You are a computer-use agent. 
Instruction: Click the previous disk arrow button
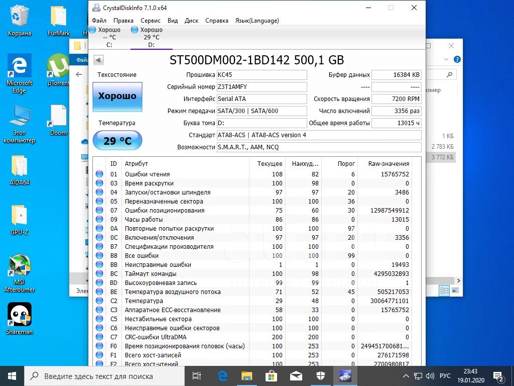tap(98, 60)
